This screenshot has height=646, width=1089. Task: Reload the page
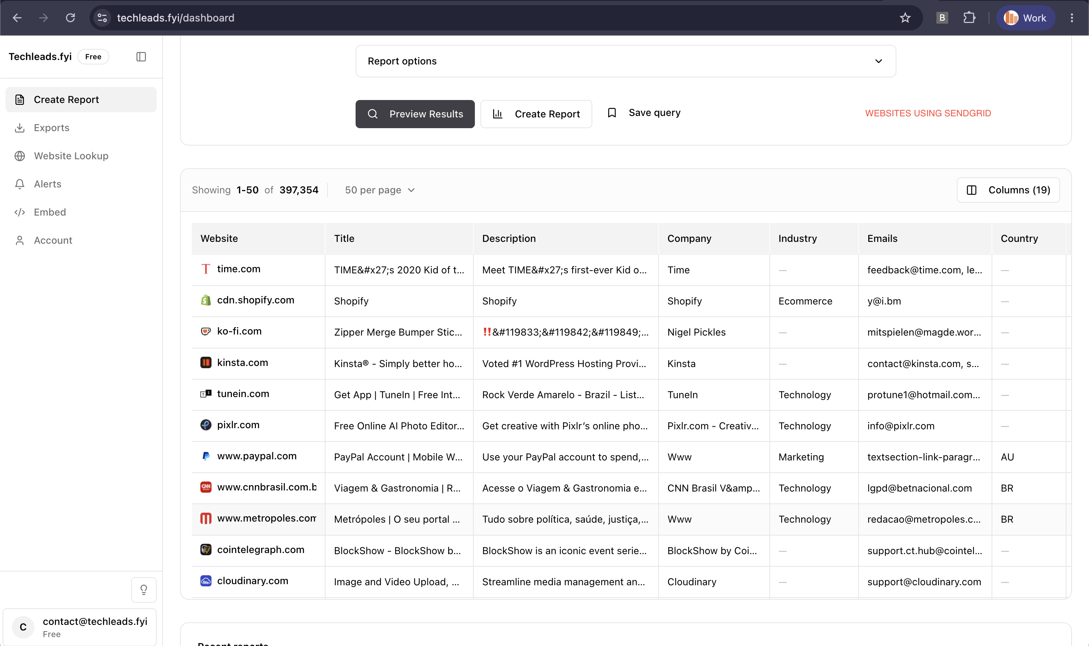[x=70, y=18]
